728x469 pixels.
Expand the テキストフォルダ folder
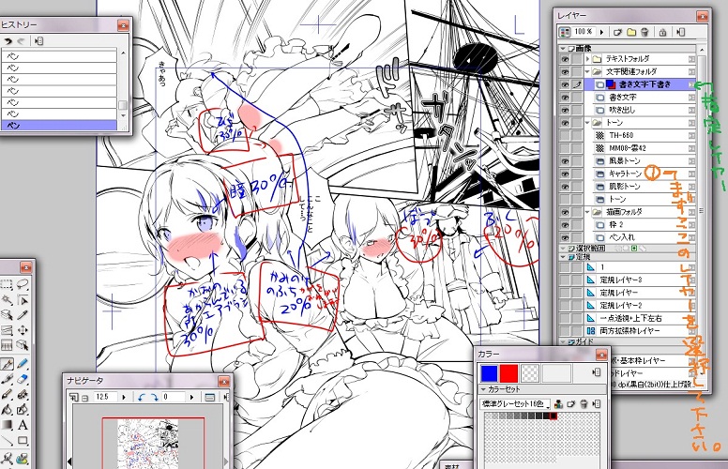coord(588,59)
